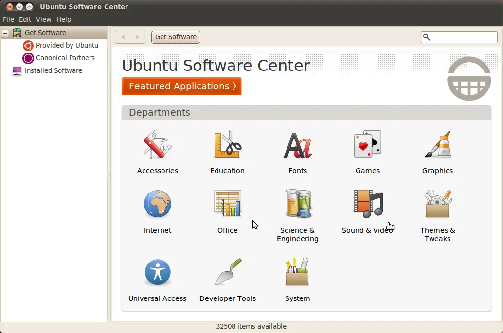Open the View menu
The image size is (503, 333).
click(44, 19)
